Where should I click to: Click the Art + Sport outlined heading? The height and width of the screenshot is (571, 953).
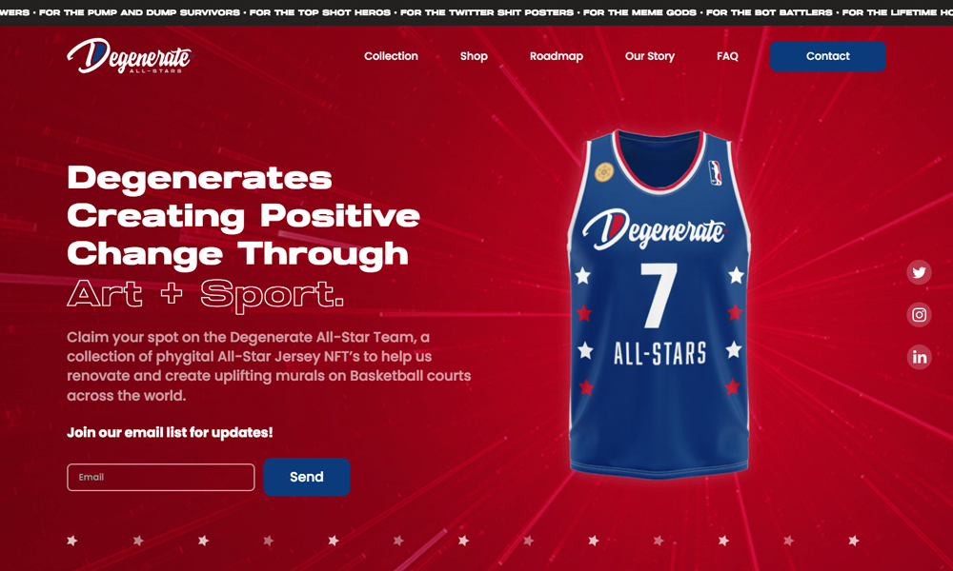pyautogui.click(x=206, y=294)
